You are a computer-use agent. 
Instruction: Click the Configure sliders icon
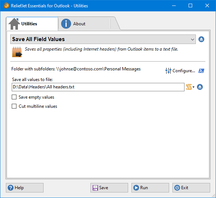168,71
